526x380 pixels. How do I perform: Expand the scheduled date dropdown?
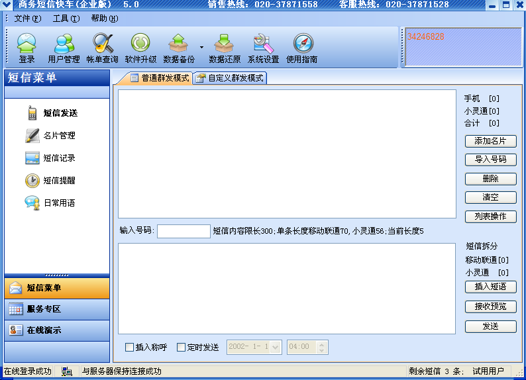tap(276, 347)
